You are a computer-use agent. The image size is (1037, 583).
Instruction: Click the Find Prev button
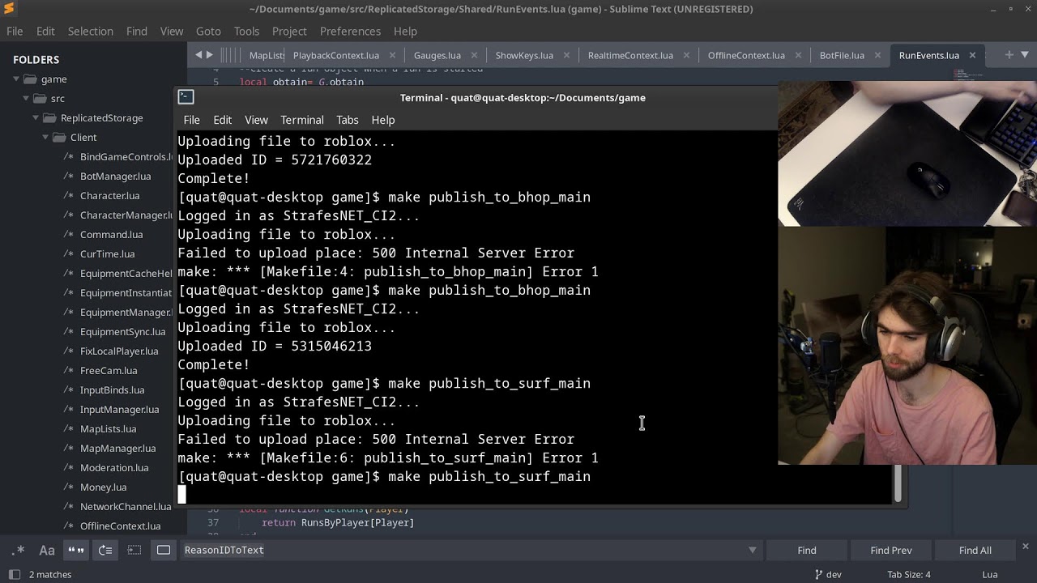click(891, 550)
